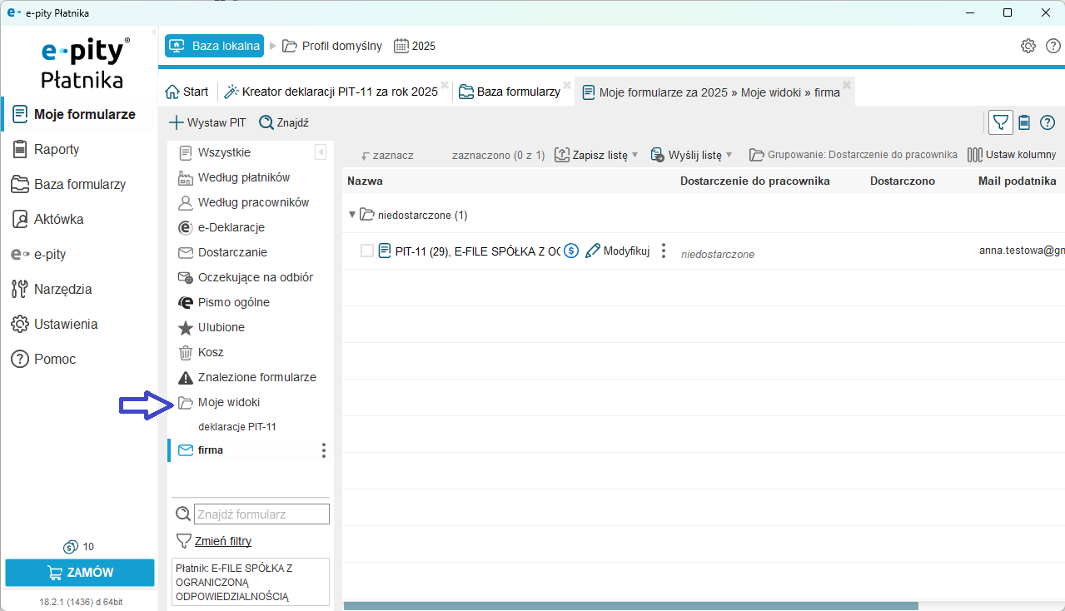Screen dimensions: 1065x611
Task: Collapse the left views panel arrow
Action: 321,152
